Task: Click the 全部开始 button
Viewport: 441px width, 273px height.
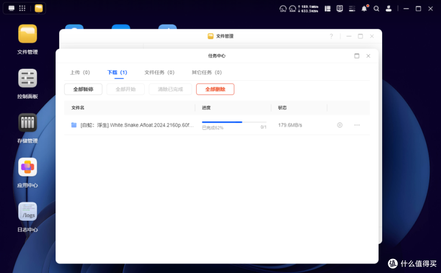Action: (x=125, y=89)
